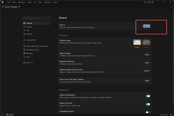Open Tab arrow icon in sidebar
Image resolution: width=174 pixels, height=116 pixels.
coord(24,30)
